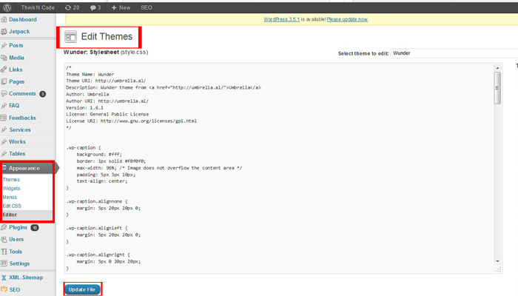Click the Update File button
Viewport: 518px width, 296px height.
pyautogui.click(x=82, y=290)
